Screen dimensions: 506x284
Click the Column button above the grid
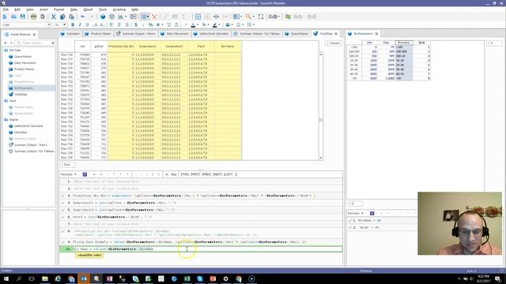pyautogui.click(x=334, y=43)
